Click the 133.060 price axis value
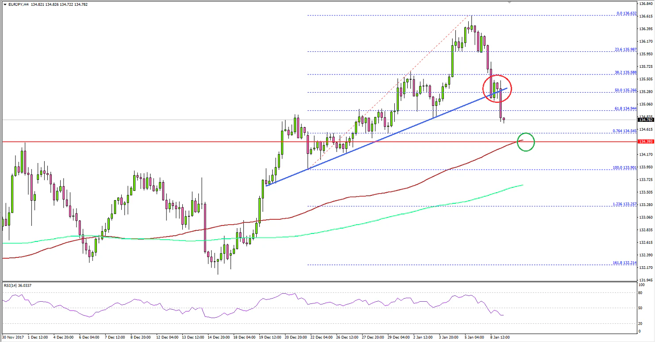655x342 pixels. coord(645,217)
